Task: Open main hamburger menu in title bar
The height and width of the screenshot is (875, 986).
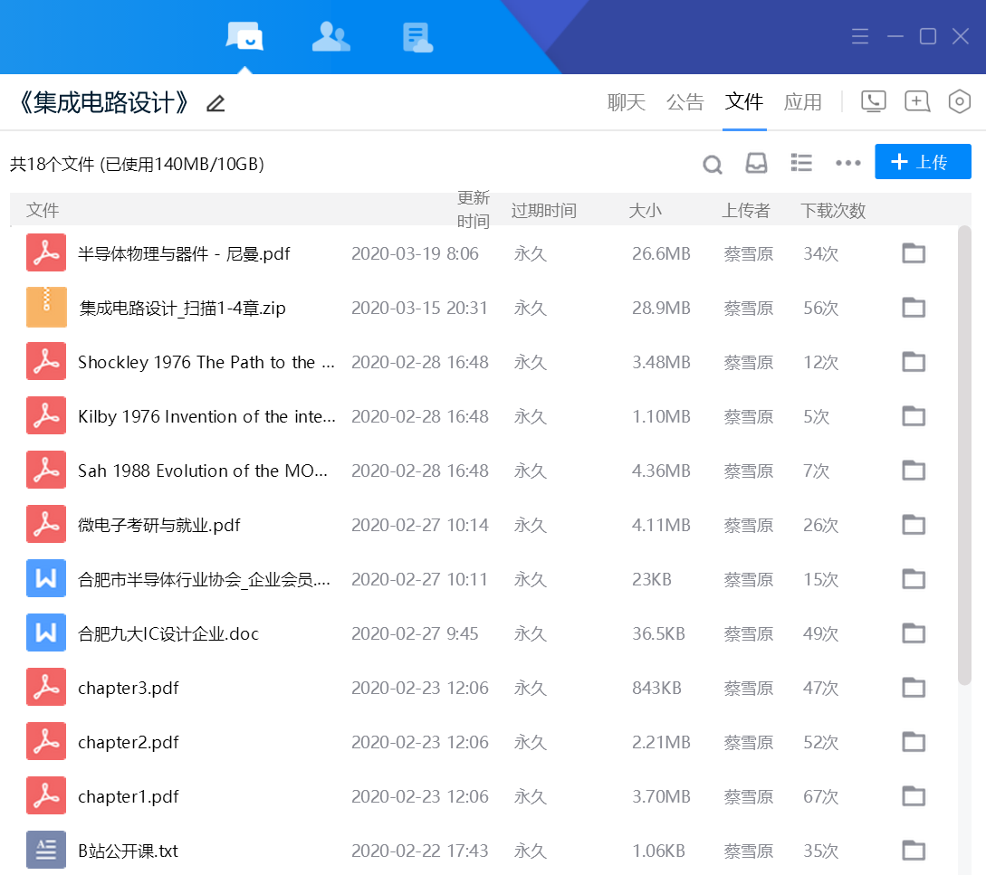Action: (860, 36)
